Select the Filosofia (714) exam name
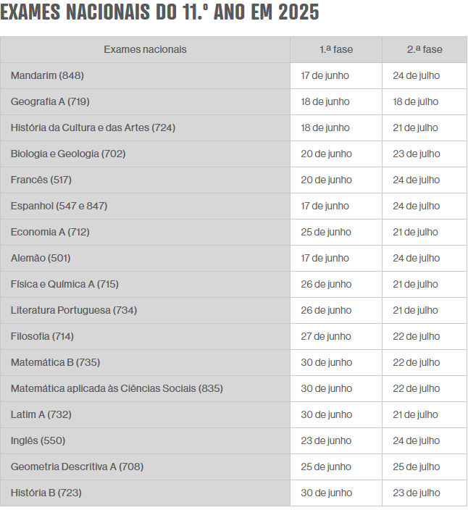Screen dimensions: 468x510 pos(42,336)
